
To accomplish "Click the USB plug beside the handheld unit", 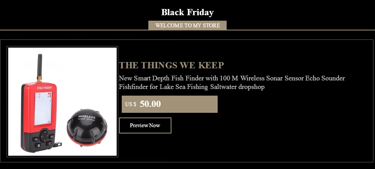I will click(x=58, y=144).
